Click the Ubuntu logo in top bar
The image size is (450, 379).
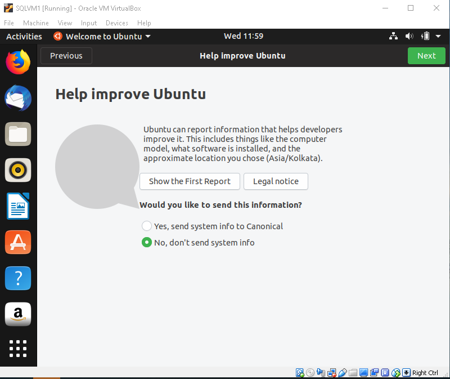[58, 36]
